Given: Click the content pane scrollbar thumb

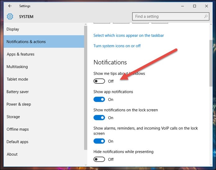Looking at the screenshot, I should pos(211,63).
